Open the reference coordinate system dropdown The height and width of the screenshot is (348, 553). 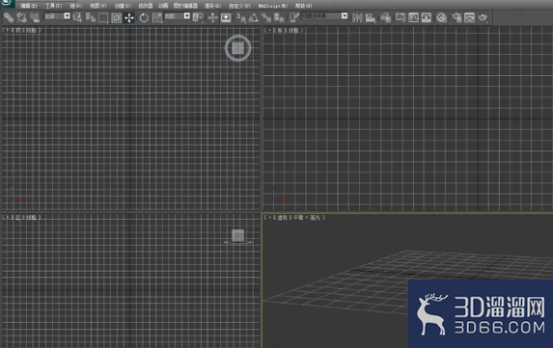tap(178, 16)
